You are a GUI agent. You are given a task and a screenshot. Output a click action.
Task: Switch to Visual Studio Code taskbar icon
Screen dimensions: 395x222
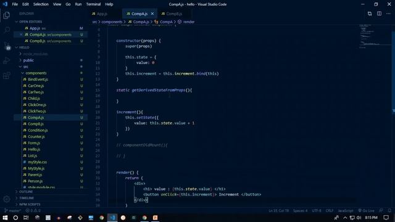(112, 218)
